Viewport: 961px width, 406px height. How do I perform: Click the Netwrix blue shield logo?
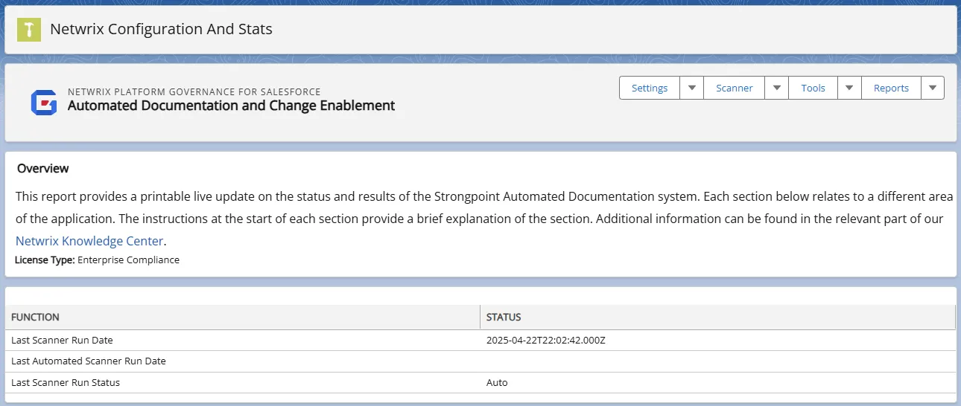[44, 103]
